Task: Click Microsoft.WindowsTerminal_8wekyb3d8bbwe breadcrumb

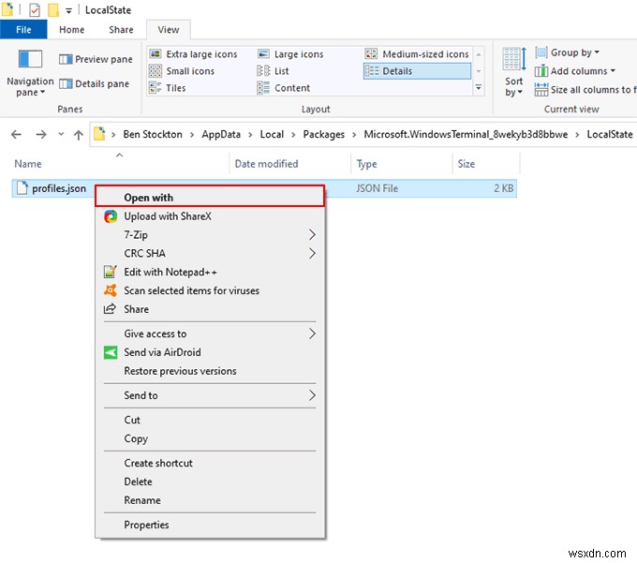Action: tap(466, 135)
